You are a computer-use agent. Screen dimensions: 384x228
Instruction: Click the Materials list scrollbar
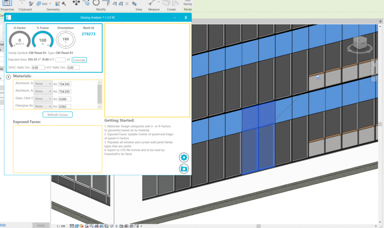99,94
